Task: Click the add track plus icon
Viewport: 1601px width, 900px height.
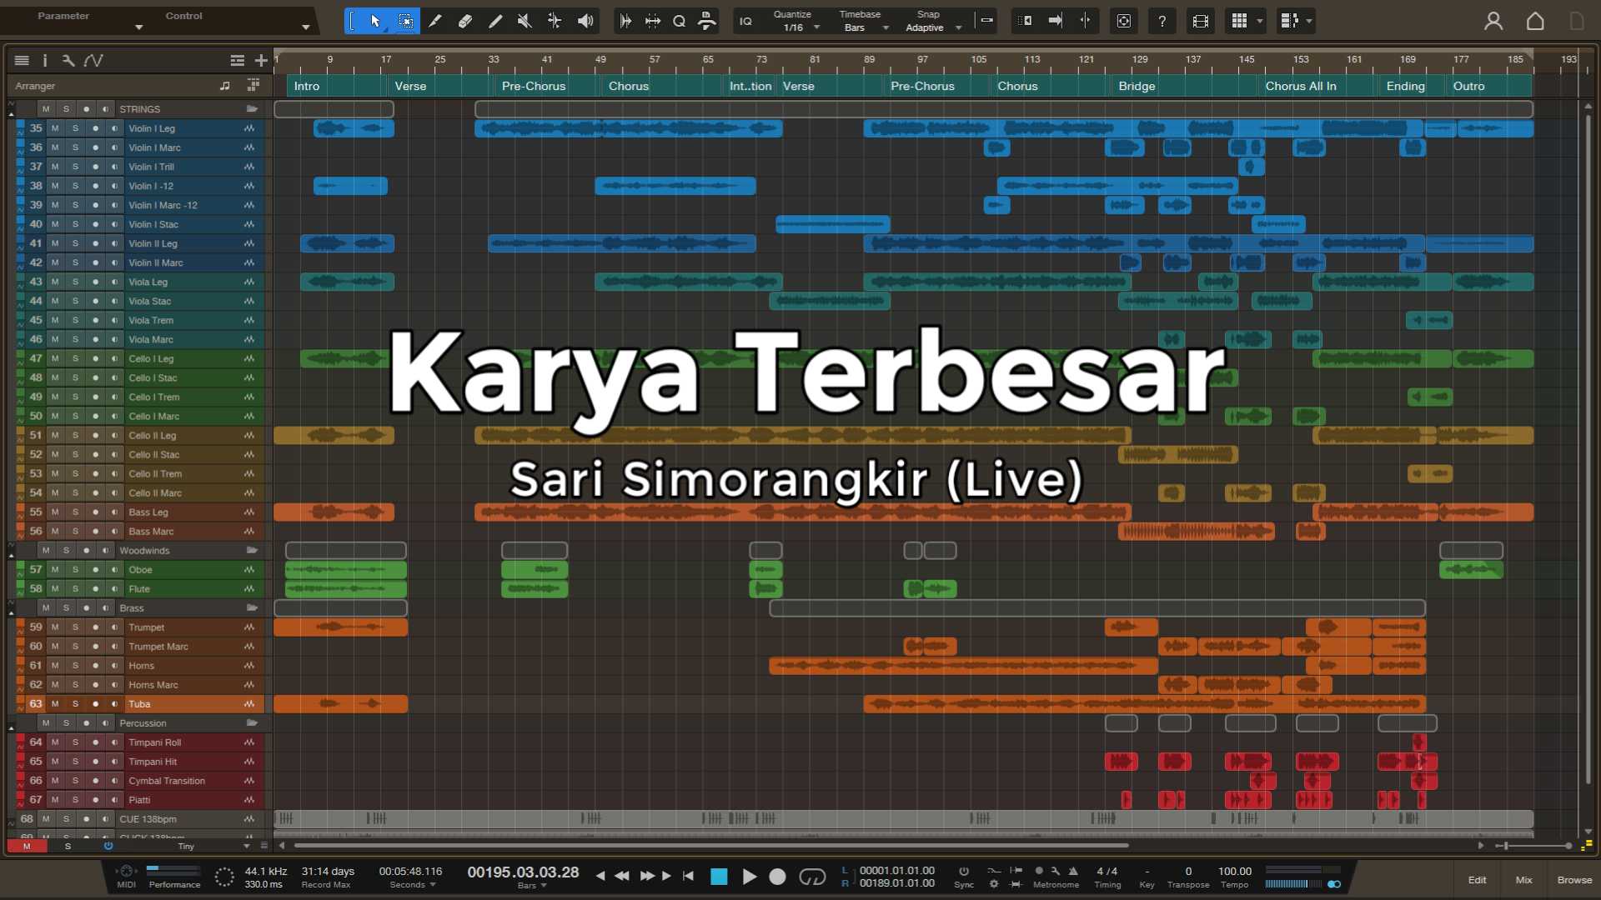Action: (x=261, y=60)
